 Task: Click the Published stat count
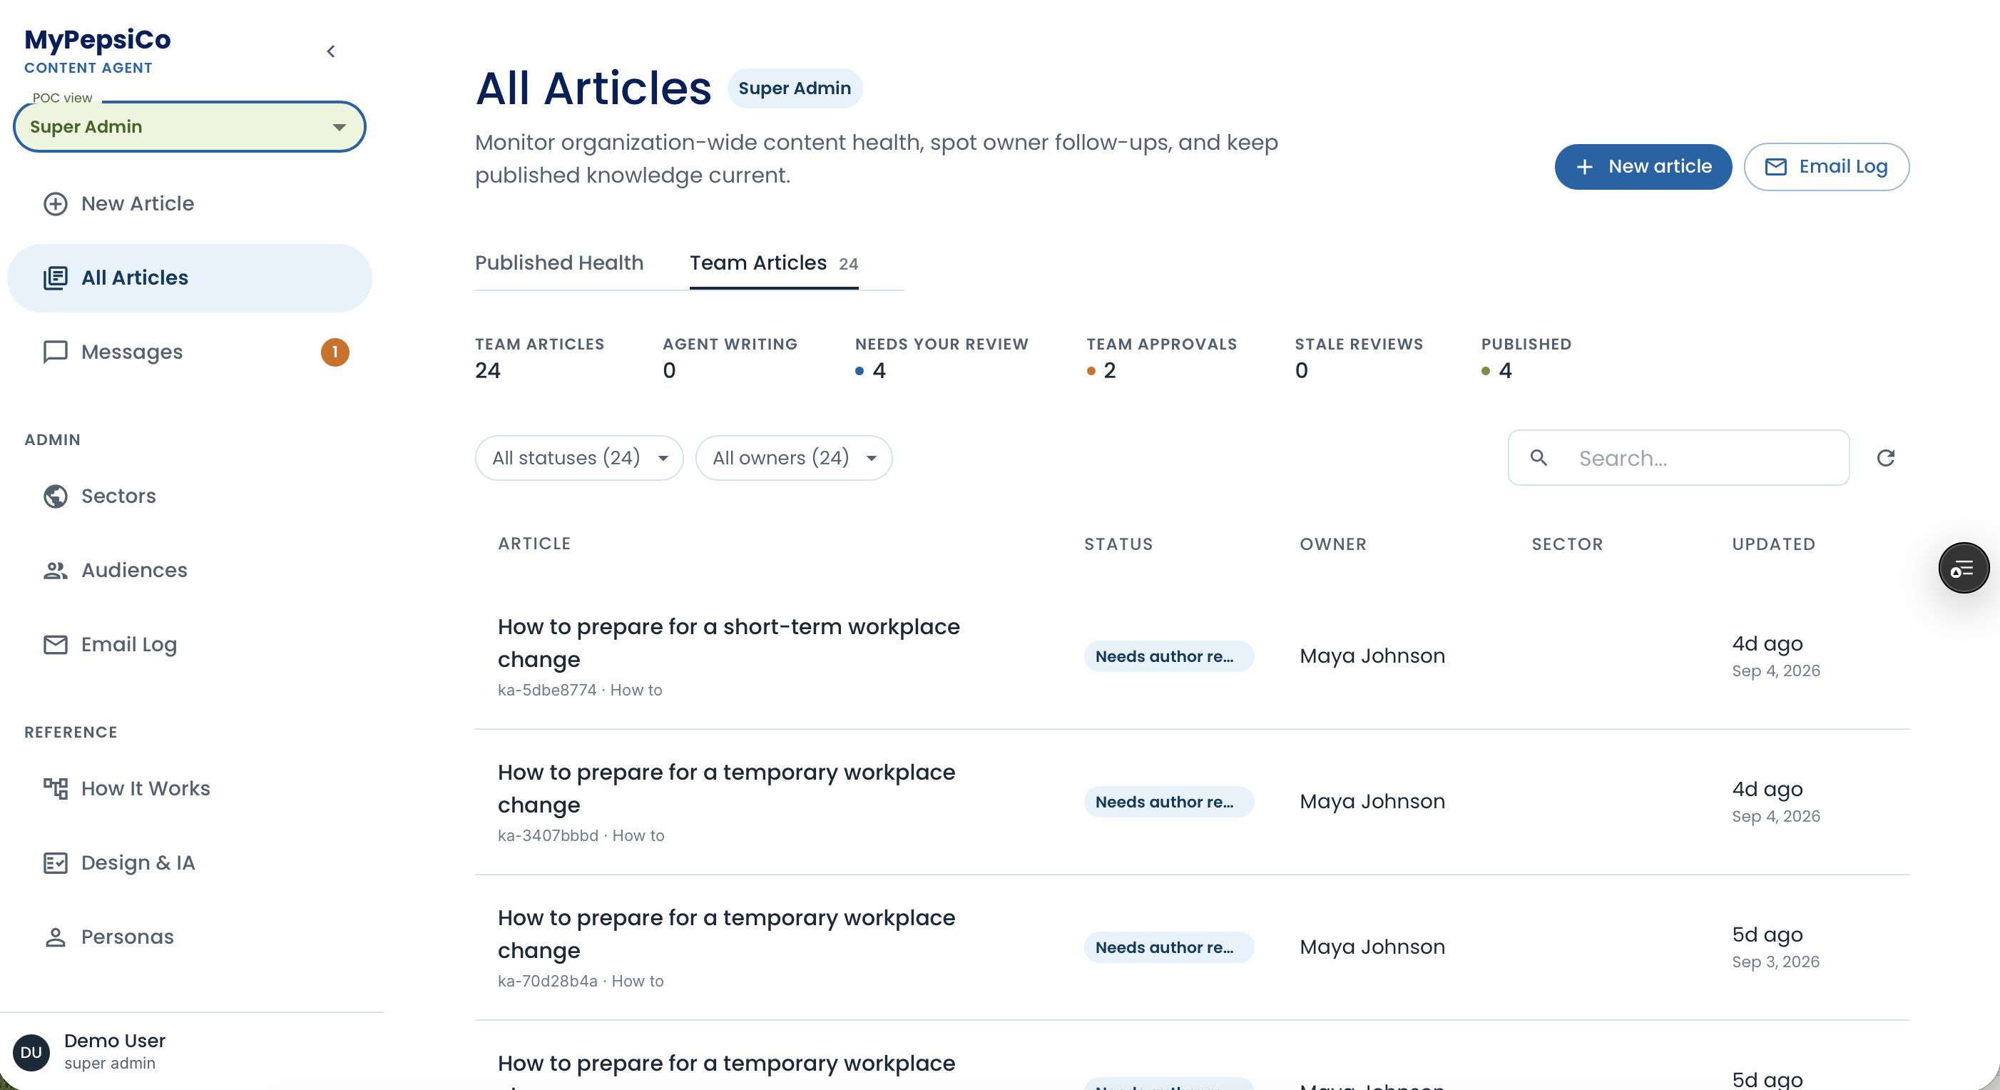1505,371
